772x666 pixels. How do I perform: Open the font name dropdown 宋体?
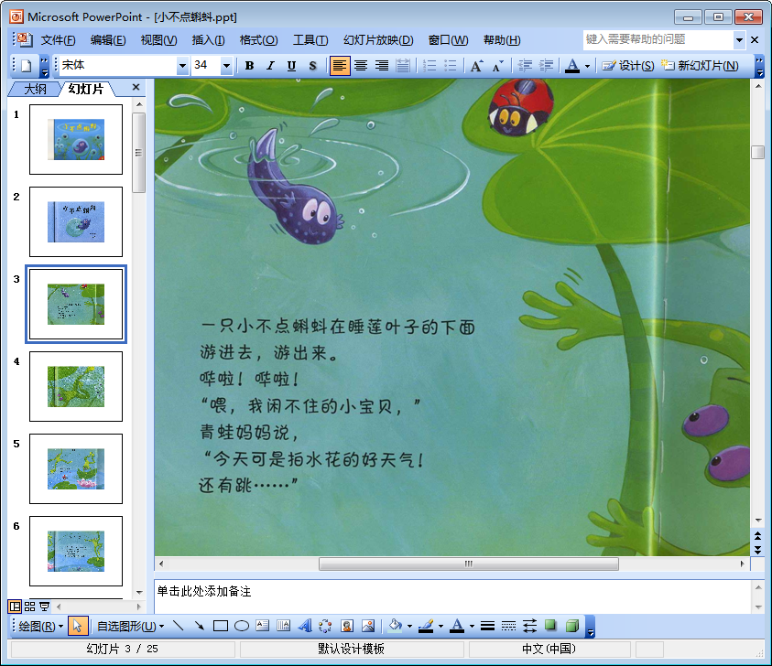(x=182, y=66)
